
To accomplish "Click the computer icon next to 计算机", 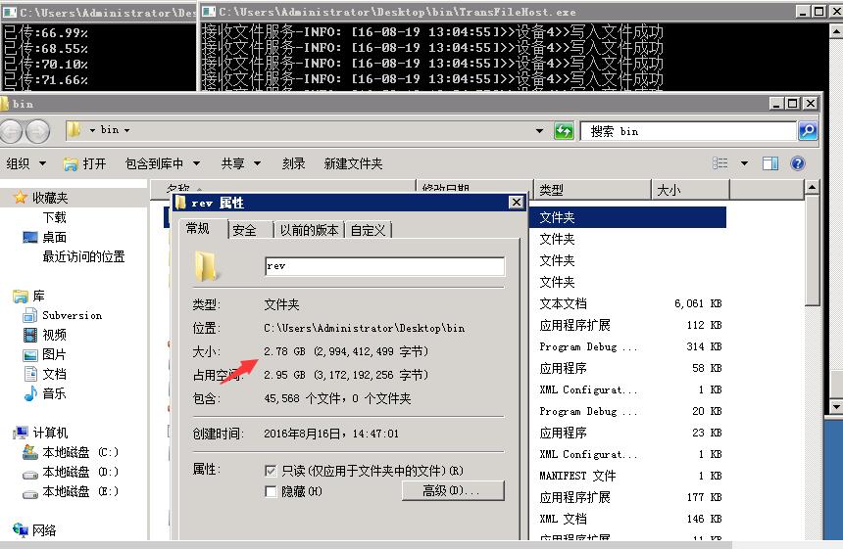I will pos(21,433).
